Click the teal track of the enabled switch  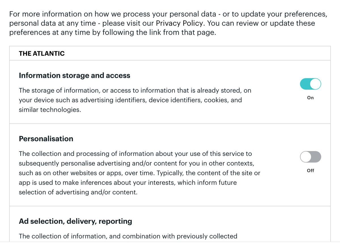point(305,84)
